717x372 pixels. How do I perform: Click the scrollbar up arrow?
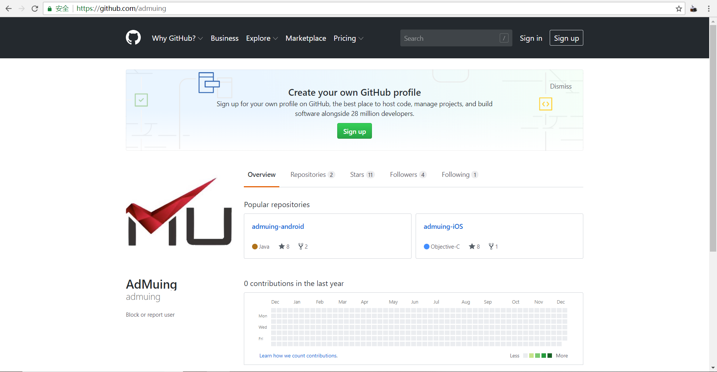(713, 21)
